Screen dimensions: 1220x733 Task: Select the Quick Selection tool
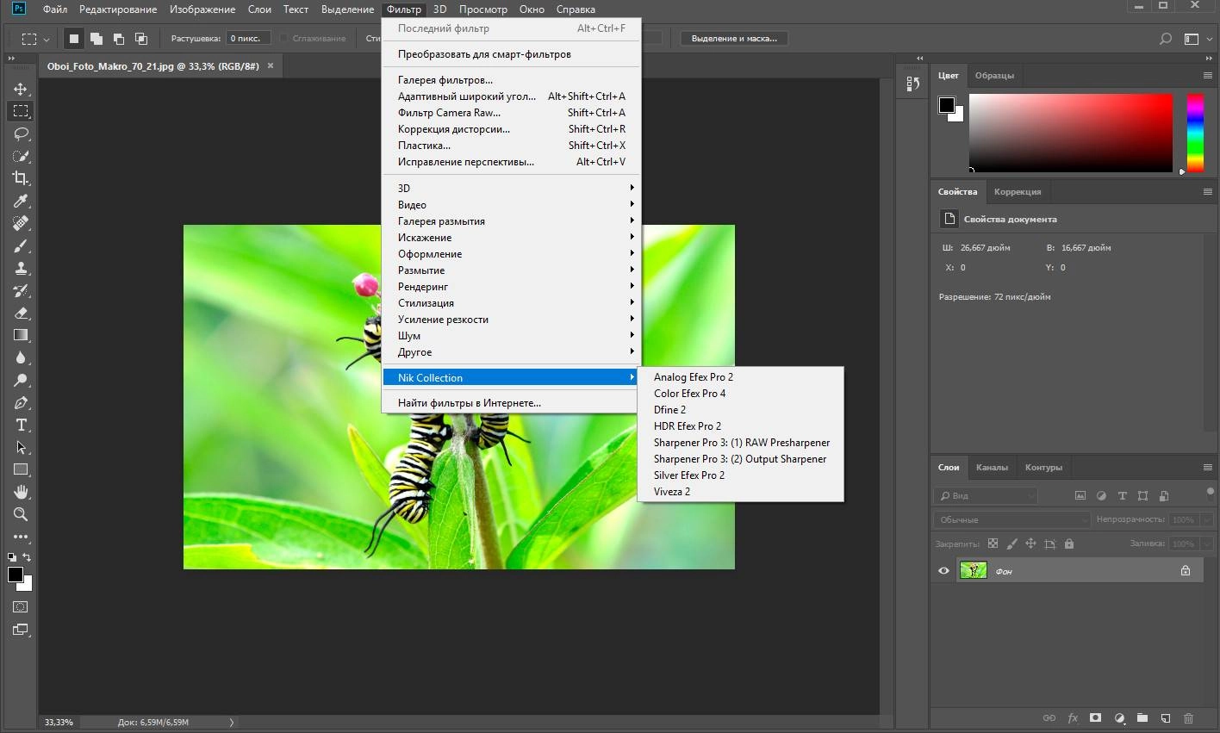click(x=21, y=156)
